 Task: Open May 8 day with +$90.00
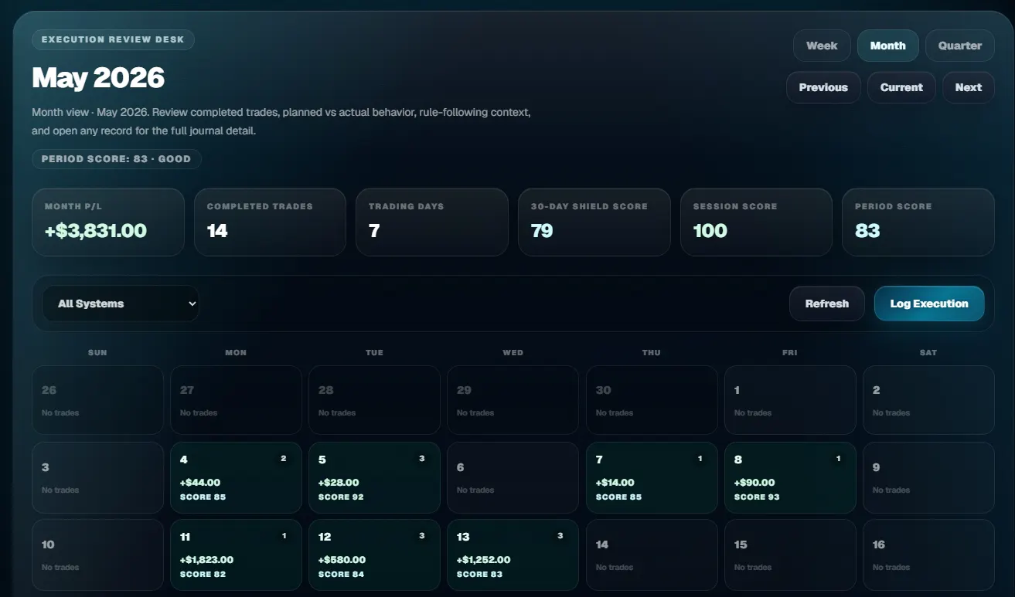tap(790, 477)
